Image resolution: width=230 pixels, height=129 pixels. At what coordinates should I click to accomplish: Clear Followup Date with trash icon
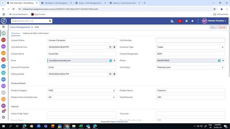tap(114, 74)
